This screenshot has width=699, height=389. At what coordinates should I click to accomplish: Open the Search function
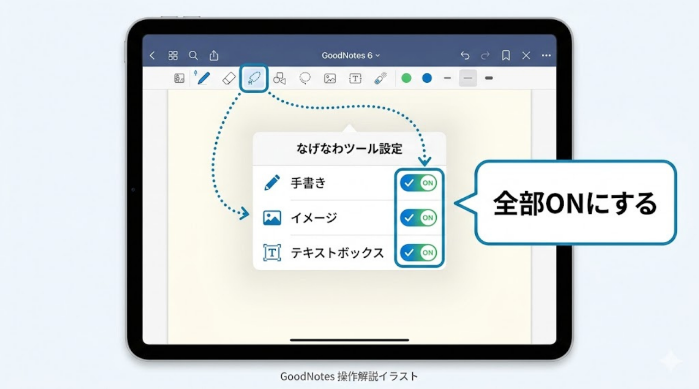(193, 55)
